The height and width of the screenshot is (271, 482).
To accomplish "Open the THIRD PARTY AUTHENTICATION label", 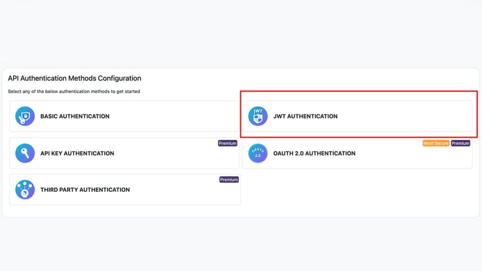I will pos(85,190).
